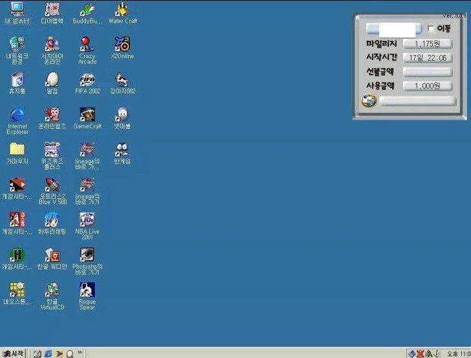The image size is (471, 358).
Task: Open the Rogue Spear game icon
Action: [x=87, y=289]
